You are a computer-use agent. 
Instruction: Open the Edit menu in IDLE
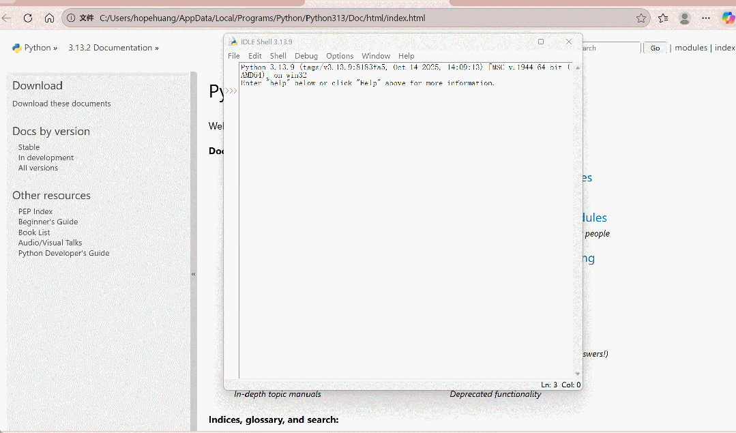[255, 56]
